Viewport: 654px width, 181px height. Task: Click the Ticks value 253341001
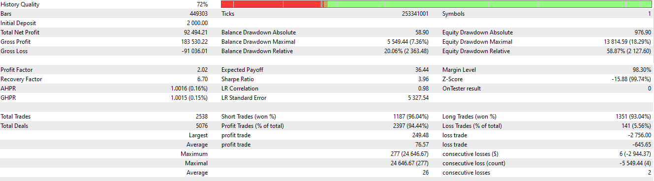pos(415,14)
